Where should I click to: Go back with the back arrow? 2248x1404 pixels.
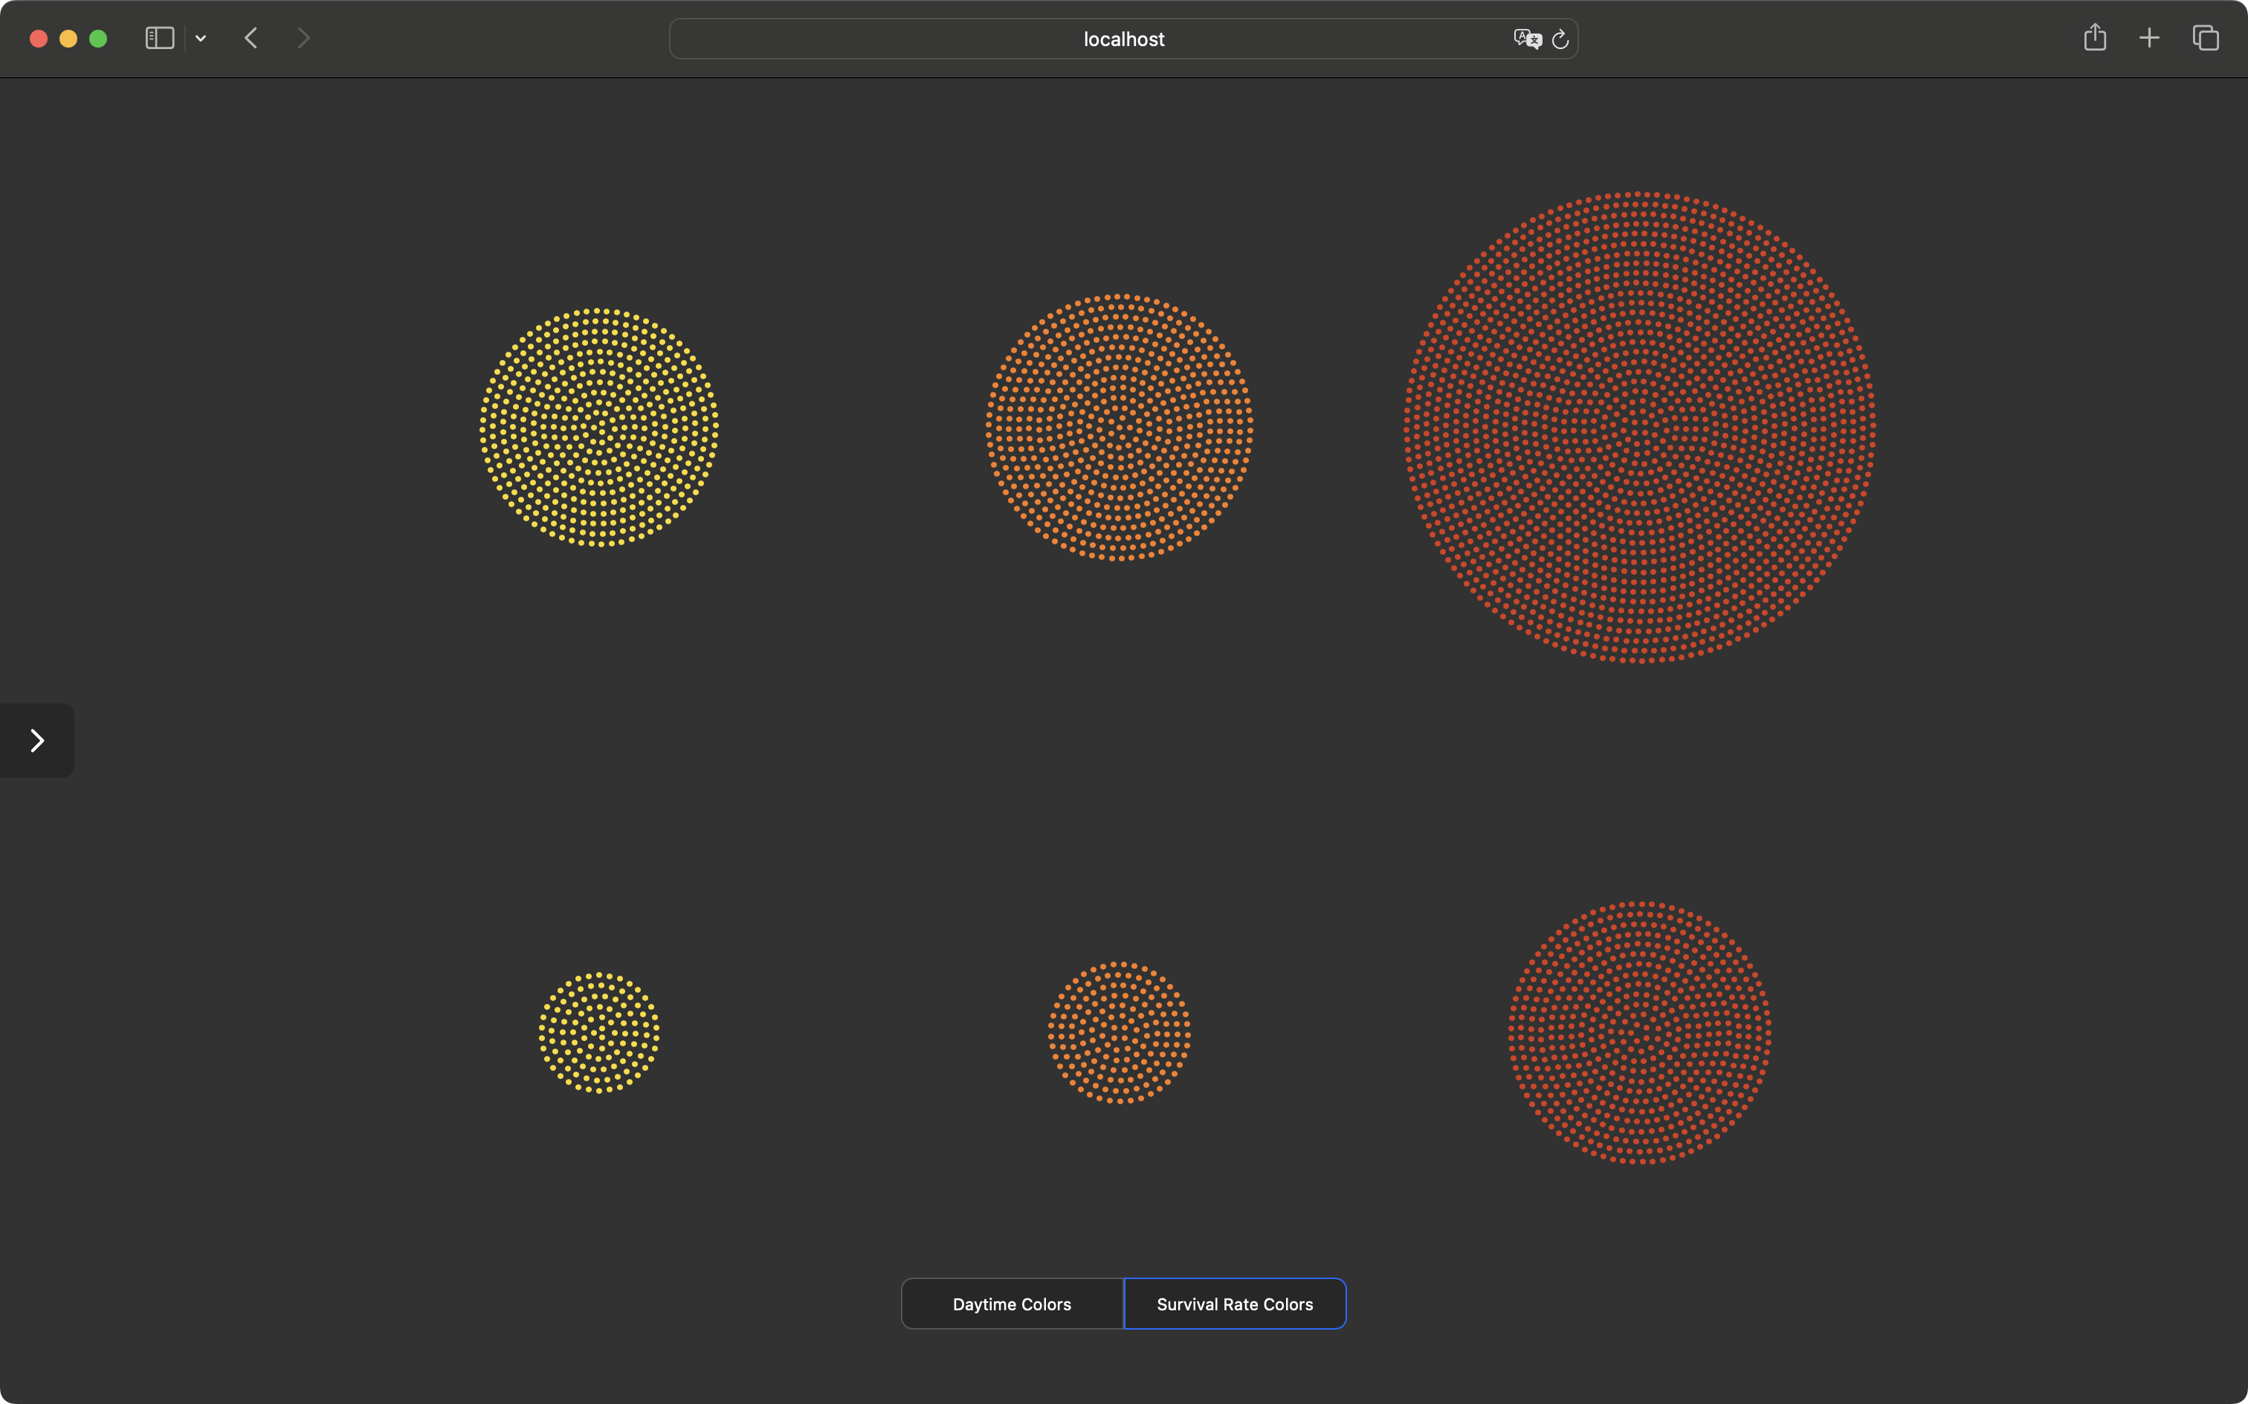coord(251,38)
